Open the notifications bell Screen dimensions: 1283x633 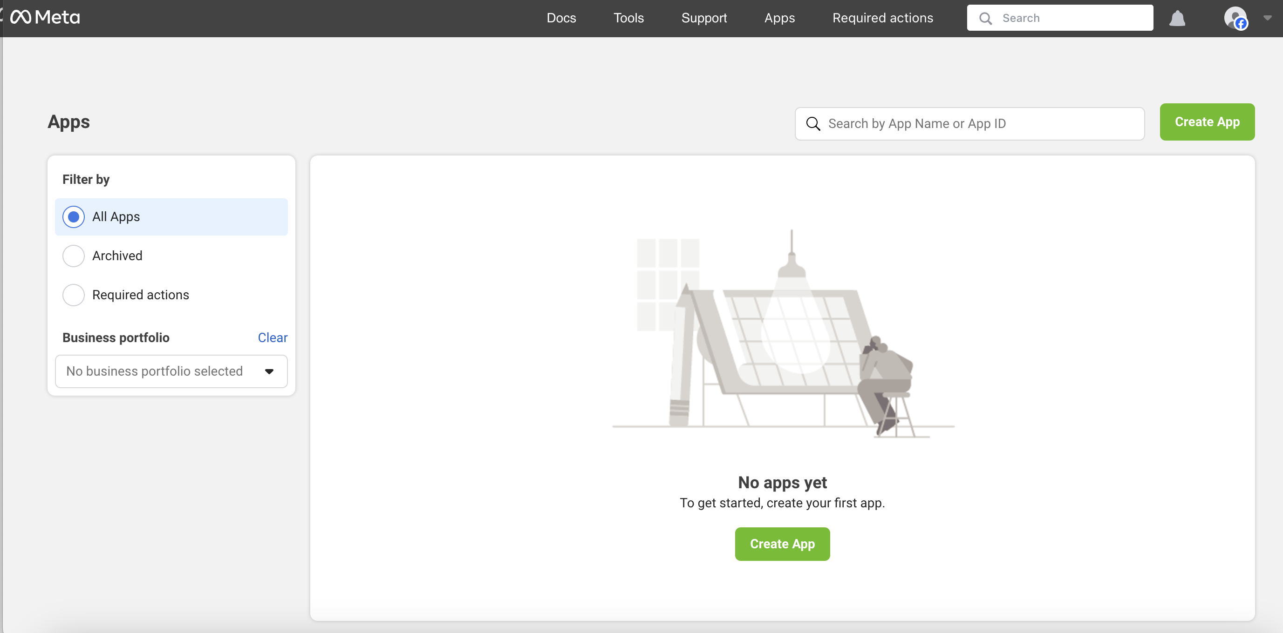pos(1177,19)
